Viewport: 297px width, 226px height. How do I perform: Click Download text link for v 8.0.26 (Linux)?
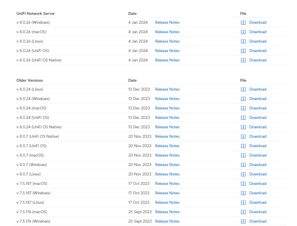tap(258, 41)
